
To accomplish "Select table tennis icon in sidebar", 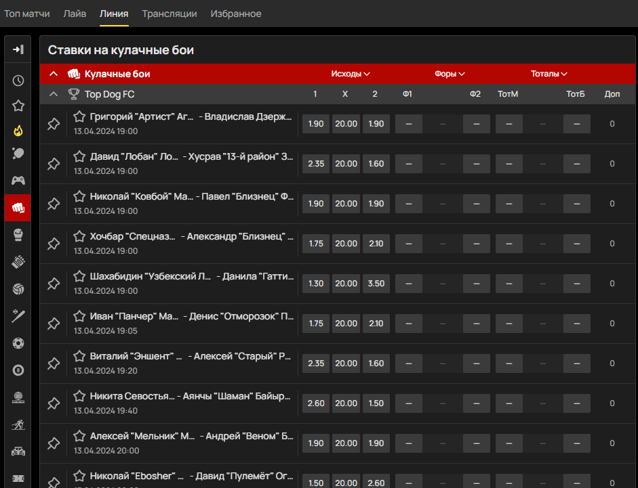I will tap(18, 154).
